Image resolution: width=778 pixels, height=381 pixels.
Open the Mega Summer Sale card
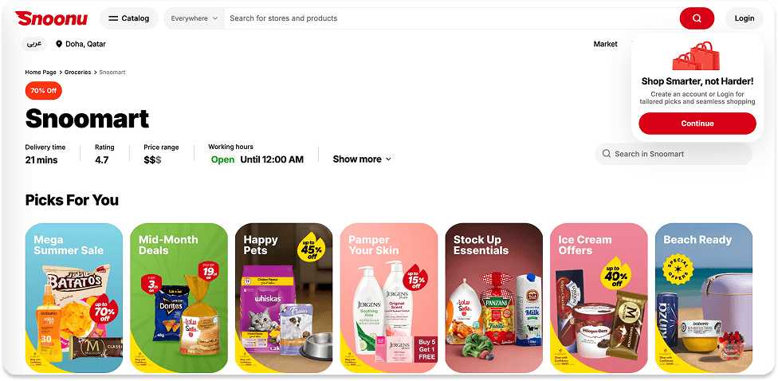74,297
